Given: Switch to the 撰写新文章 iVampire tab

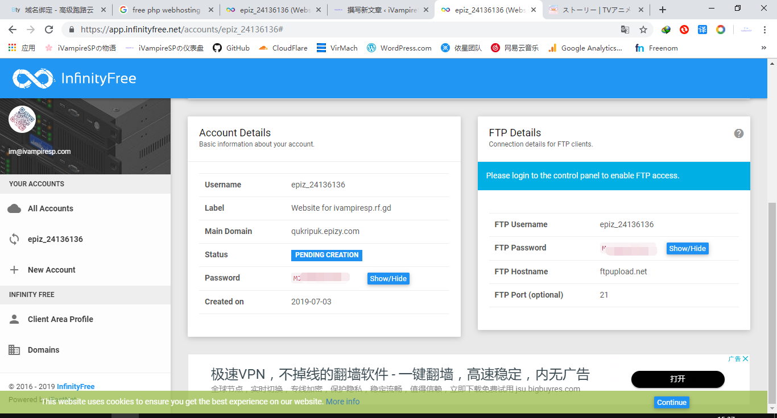Looking at the screenshot, I should [x=381, y=10].
